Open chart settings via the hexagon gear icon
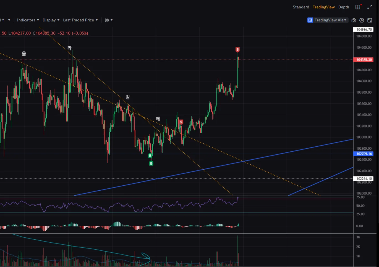 (x=362, y=20)
